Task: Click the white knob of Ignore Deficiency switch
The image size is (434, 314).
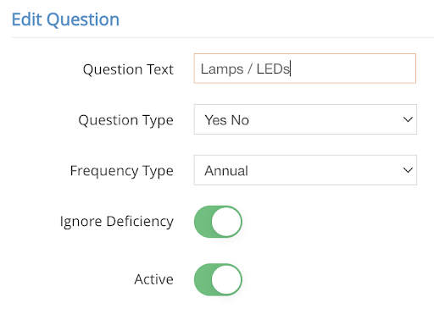Action: click(226, 222)
